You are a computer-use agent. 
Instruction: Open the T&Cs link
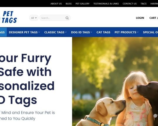(x=143, y=4)
